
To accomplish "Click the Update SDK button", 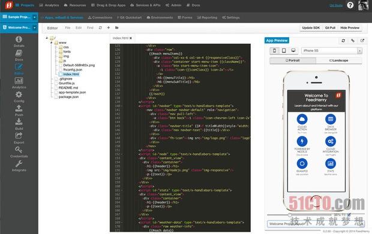I will point(311,28).
